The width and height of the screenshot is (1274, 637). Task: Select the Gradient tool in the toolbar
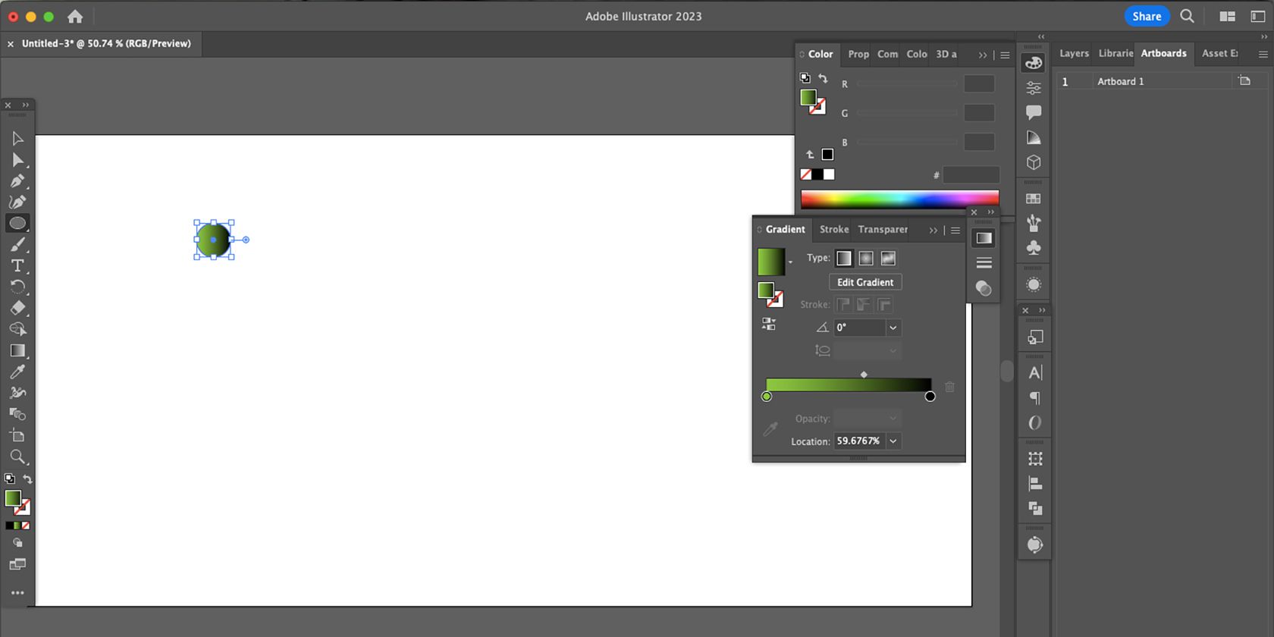click(x=17, y=350)
